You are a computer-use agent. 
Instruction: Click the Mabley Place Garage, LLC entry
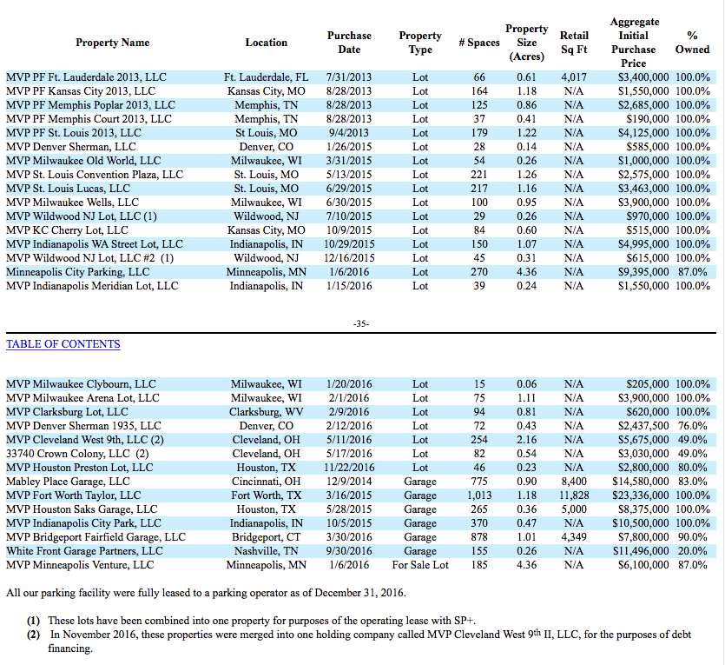pos(68,482)
